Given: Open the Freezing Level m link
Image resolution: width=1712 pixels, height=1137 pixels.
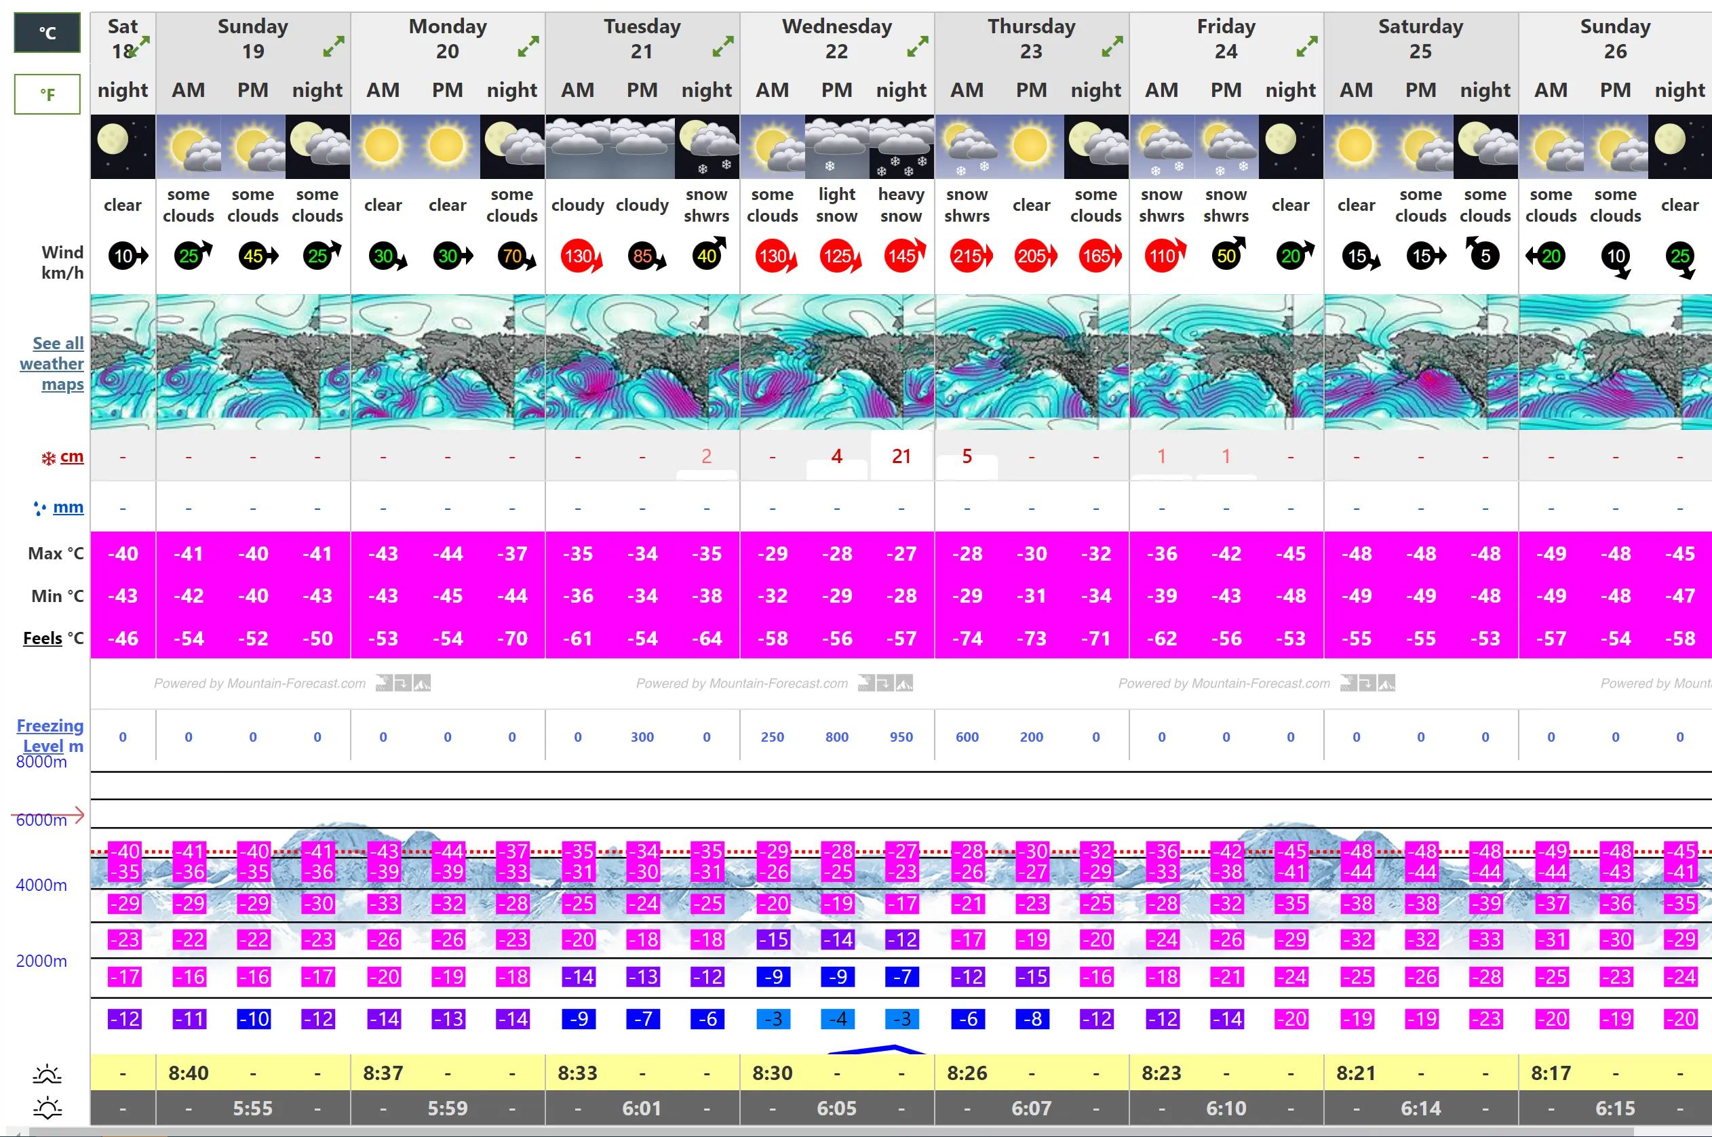Looking at the screenshot, I should click(x=50, y=735).
